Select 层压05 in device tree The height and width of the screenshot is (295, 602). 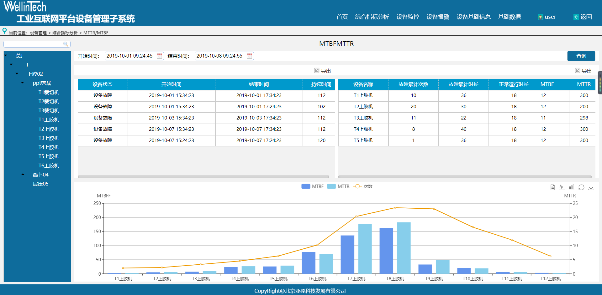point(40,184)
